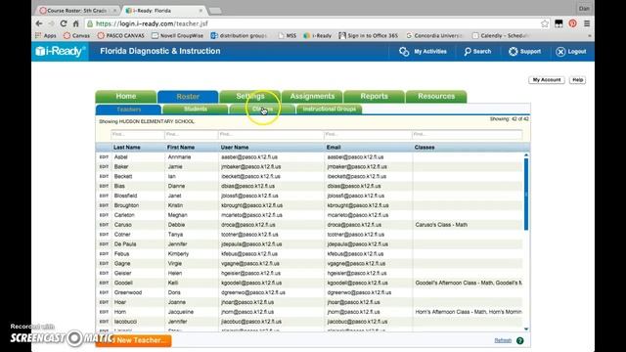Open the Resources main tab
Screen dimensions: 626x352
(436, 96)
